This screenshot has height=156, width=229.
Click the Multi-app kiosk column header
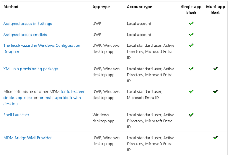point(216,10)
